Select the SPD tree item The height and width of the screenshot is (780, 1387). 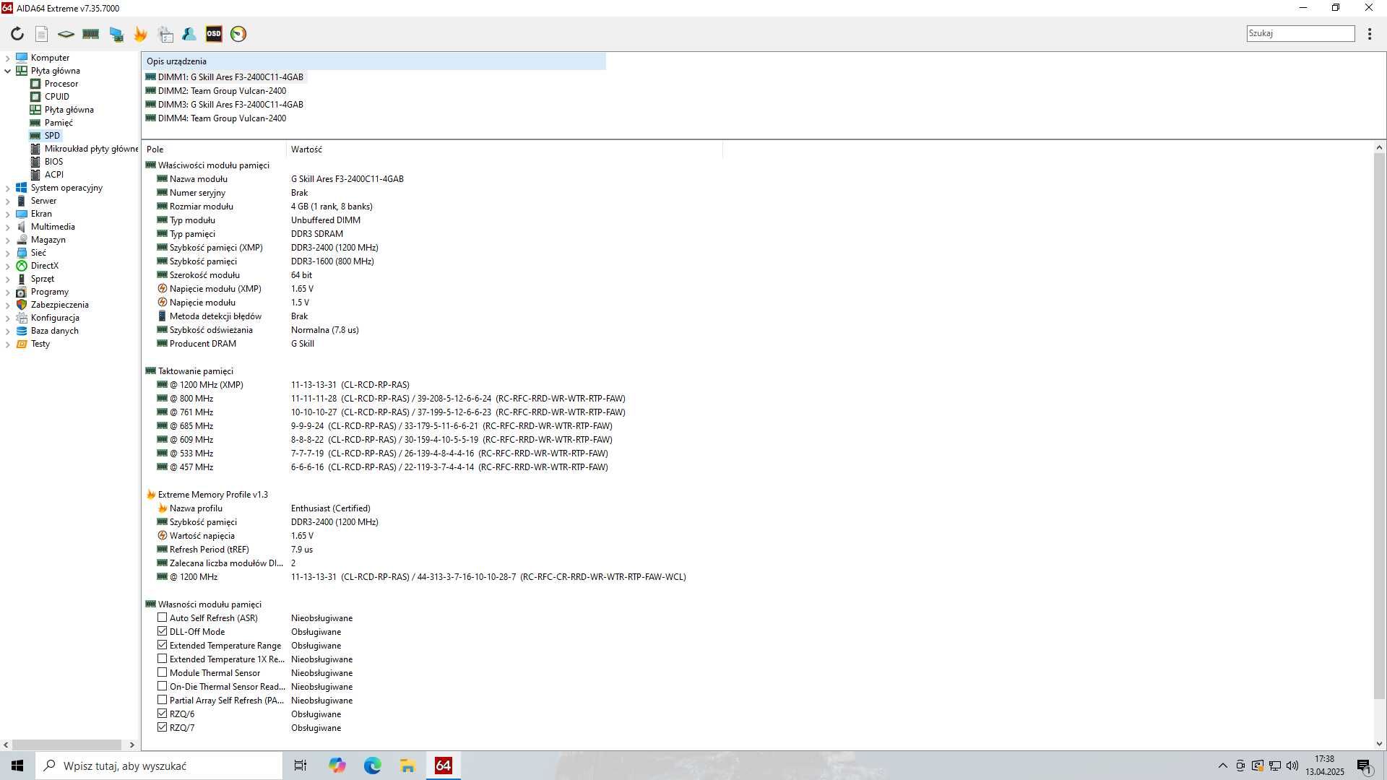52,136
